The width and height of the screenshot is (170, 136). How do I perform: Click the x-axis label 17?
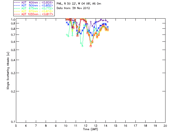tap(135, 126)
